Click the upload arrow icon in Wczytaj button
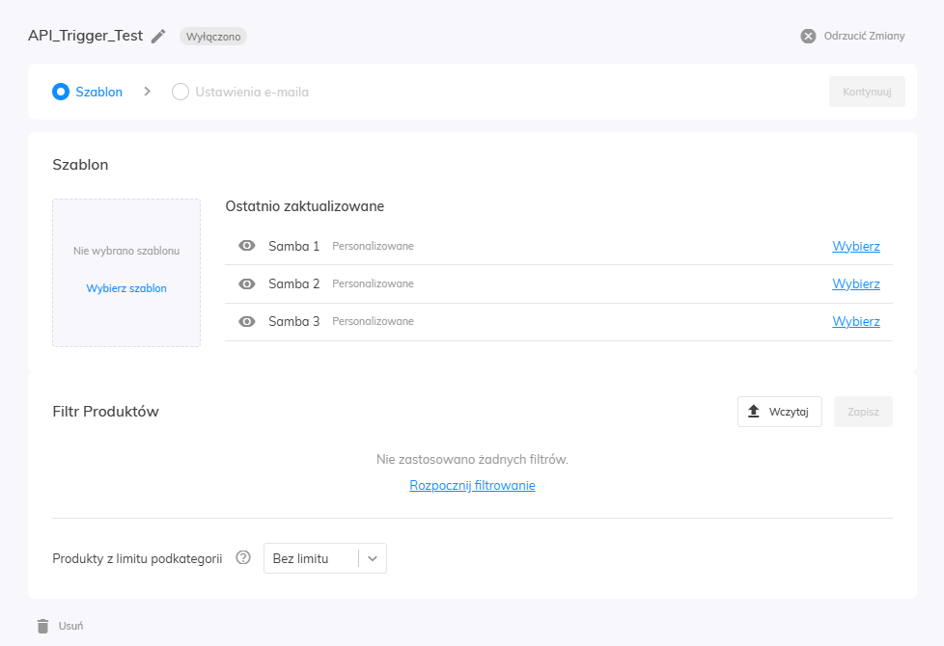944x646 pixels. tap(753, 412)
